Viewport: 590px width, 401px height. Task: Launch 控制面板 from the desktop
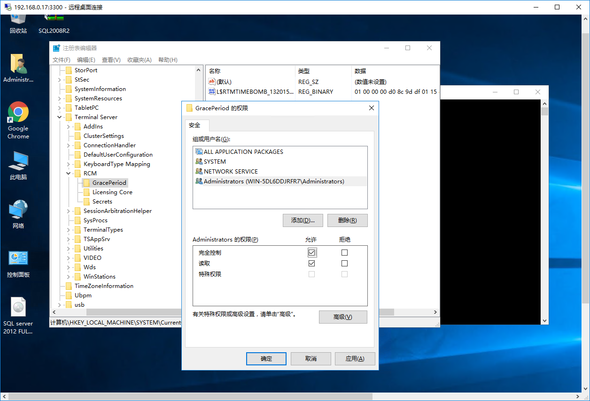coord(18,258)
